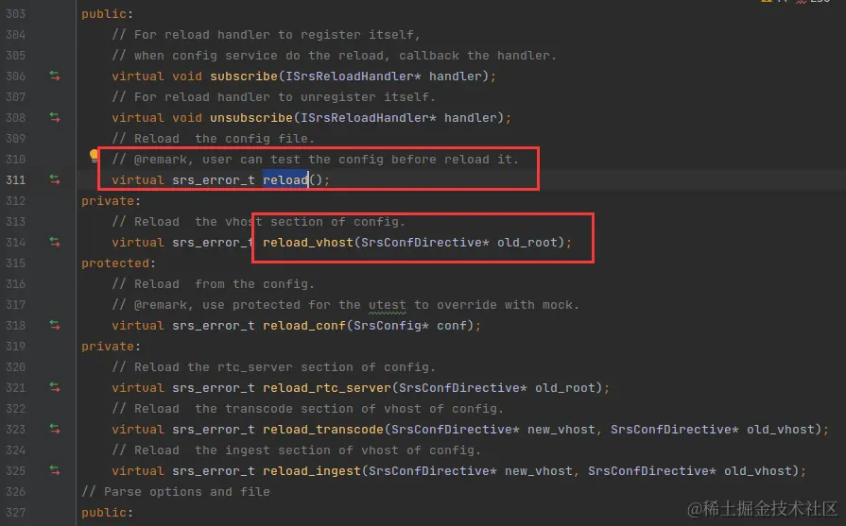
Task: Click the 'private:' keyword on line 312
Action: [112, 200]
